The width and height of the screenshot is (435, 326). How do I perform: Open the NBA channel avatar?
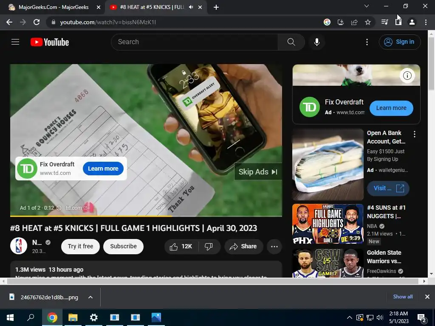point(19,246)
